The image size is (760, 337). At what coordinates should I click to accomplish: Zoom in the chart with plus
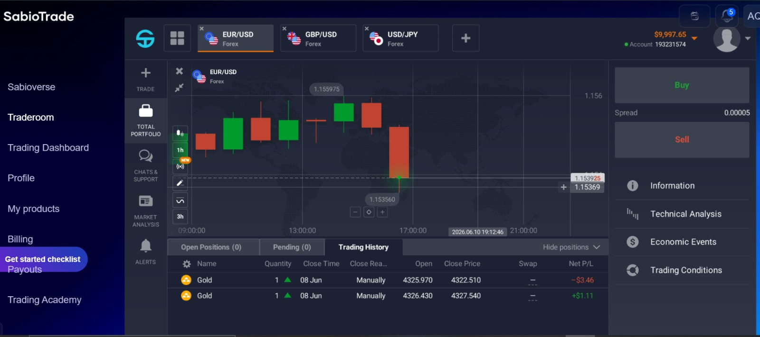[382, 212]
